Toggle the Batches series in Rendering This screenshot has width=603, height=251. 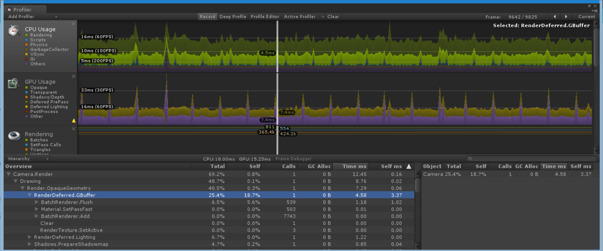click(x=27, y=140)
